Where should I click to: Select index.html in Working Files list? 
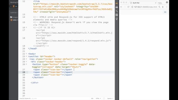pyautogui.click(x=16, y=6)
